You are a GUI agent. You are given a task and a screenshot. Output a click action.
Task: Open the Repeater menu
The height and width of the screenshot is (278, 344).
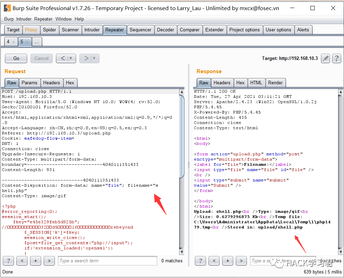(43, 19)
